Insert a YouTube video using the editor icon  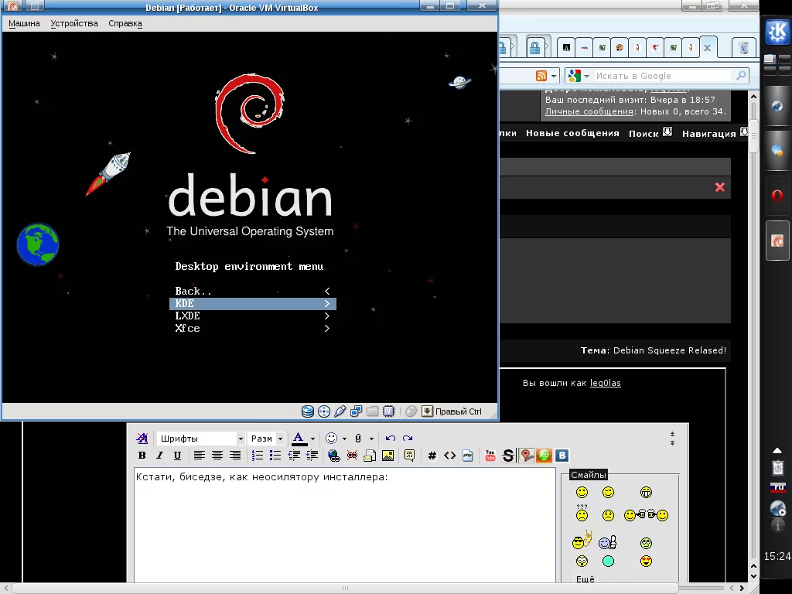[x=490, y=456]
